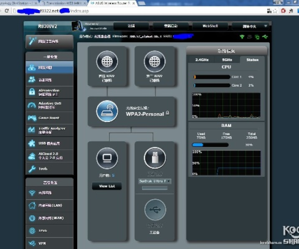Open the Quick Internet Setup wizard wand icon
This screenshot has height=249, width=299.
click(x=32, y=41)
